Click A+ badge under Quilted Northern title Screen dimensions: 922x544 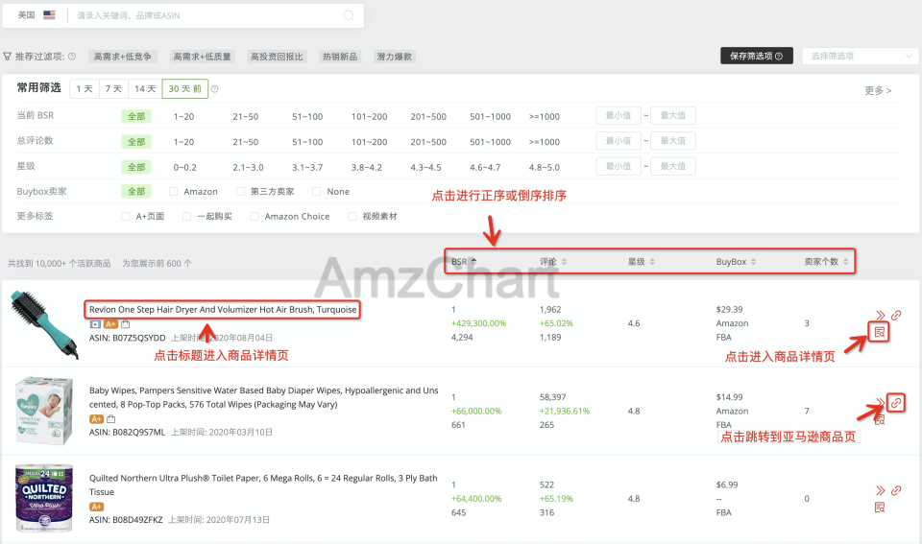(x=96, y=507)
